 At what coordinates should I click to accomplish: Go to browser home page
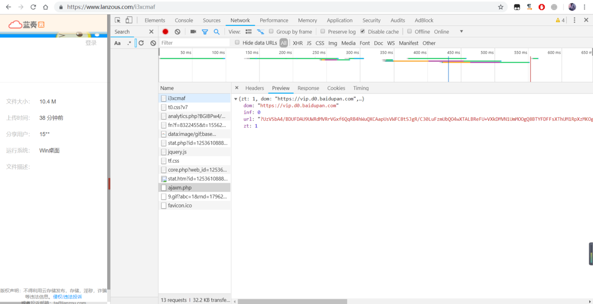(x=45, y=7)
